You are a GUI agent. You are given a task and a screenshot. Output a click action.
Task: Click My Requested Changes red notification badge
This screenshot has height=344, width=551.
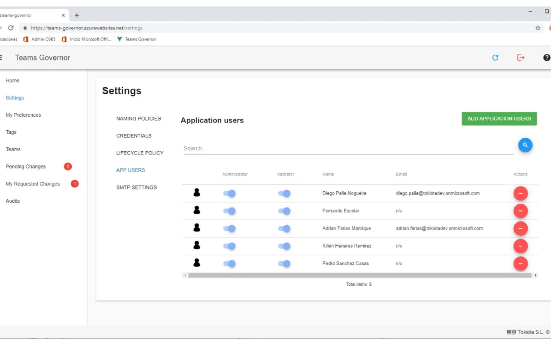point(75,184)
